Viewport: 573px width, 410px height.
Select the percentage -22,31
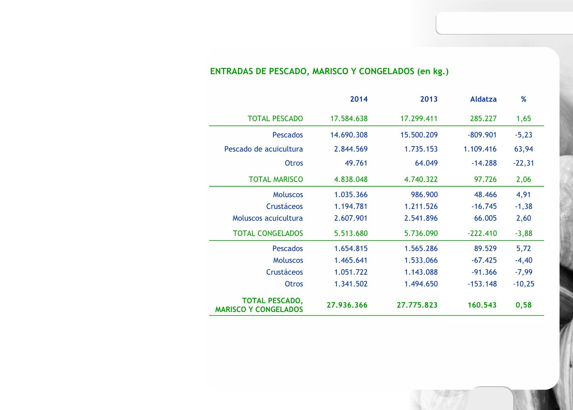[x=524, y=163]
